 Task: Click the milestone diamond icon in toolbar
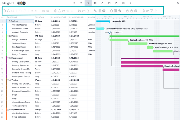click(72, 11)
